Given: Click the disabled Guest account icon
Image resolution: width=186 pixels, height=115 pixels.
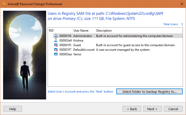Looking at the screenshot, I should [56, 45].
